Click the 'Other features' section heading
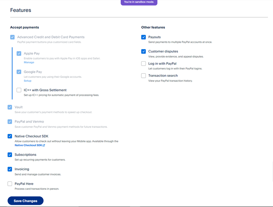This screenshot has width=273, height=207. (153, 28)
